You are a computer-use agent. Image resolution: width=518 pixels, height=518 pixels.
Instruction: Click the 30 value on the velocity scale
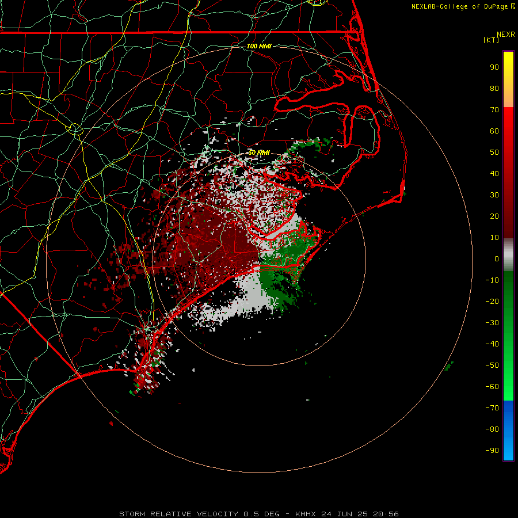click(x=494, y=195)
